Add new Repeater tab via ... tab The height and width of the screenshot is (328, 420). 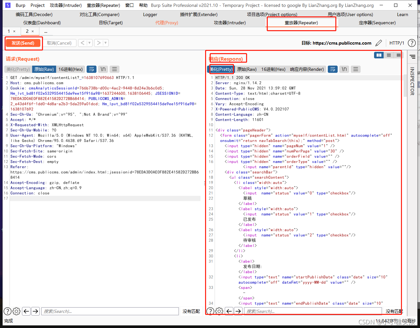46,31
